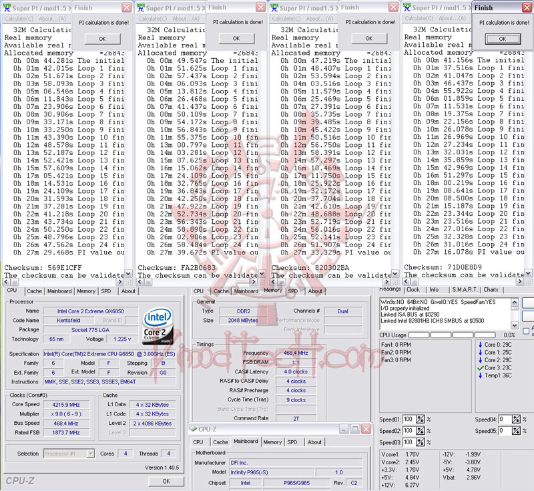Click the Speed01 up/down spinner in SpeedFan
534x491 pixels.
pyautogui.click(x=421, y=420)
